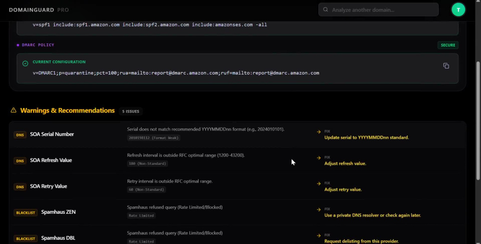The height and width of the screenshot is (244, 481).
Task: Click the BLACKLIST tag on Spamhaus DBL
Action: point(25,239)
